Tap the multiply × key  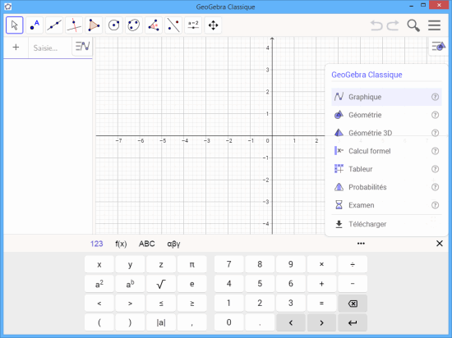pos(321,264)
